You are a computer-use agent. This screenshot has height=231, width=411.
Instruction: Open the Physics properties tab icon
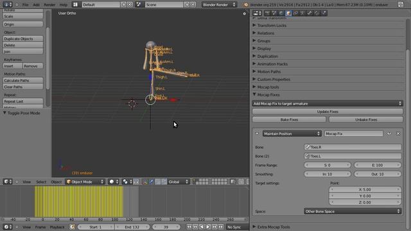coord(324,13)
